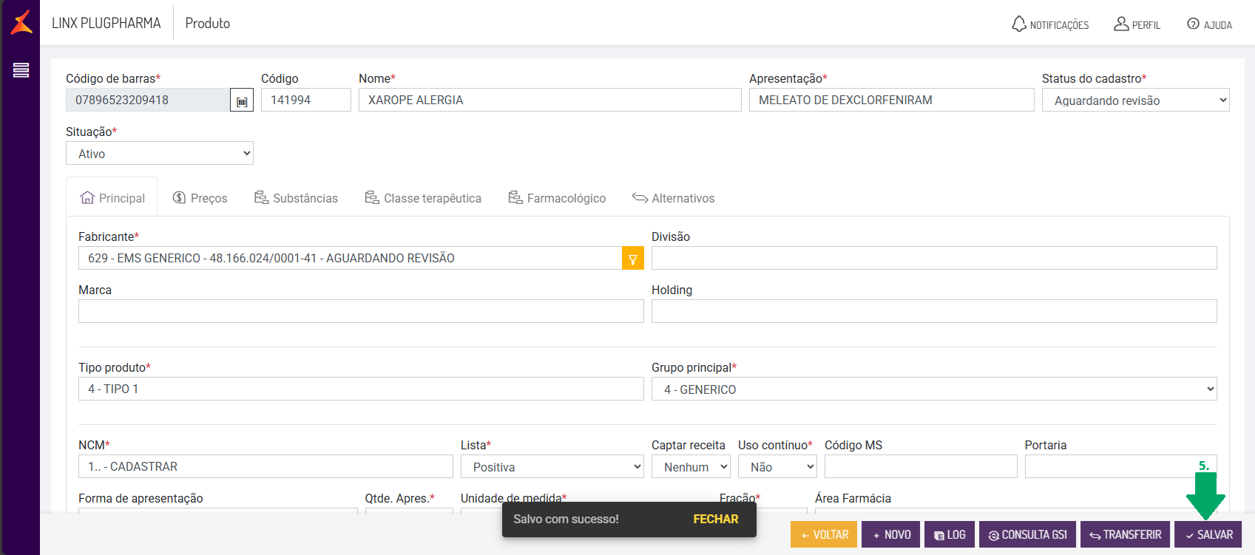Click the Nome input field
The height and width of the screenshot is (555, 1255).
(x=549, y=101)
